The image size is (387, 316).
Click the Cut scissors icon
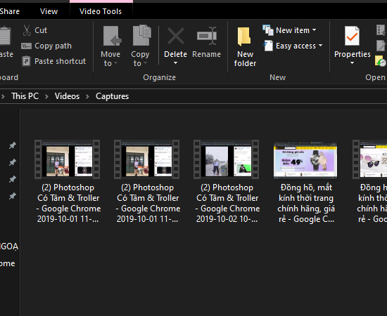tap(27, 30)
